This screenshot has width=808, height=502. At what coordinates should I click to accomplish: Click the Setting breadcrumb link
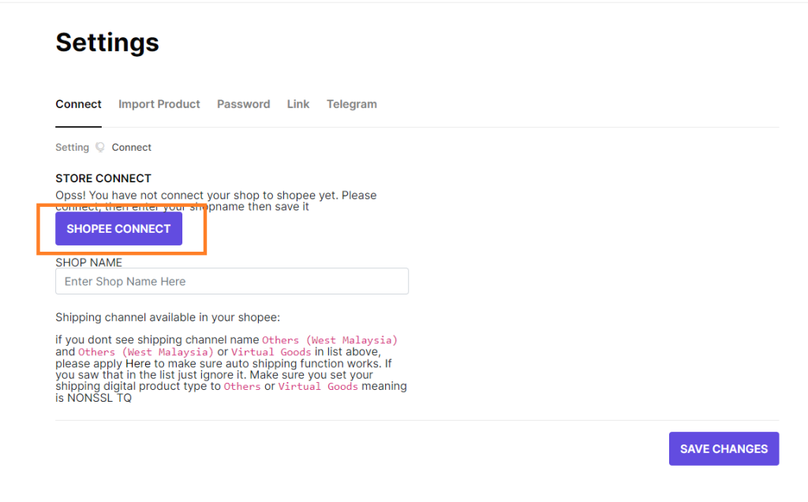[x=72, y=148]
